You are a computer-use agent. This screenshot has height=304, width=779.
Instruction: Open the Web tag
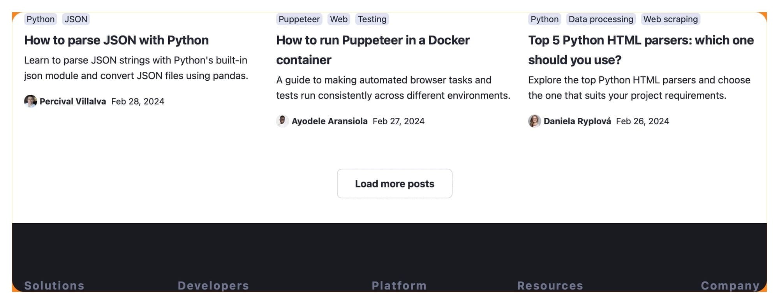(x=339, y=19)
